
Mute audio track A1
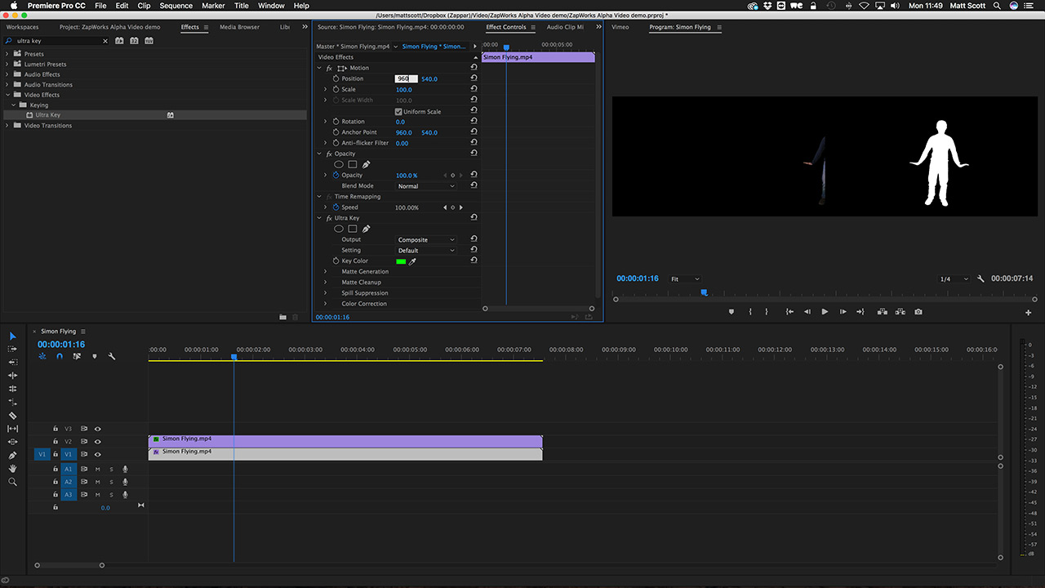[97, 469]
